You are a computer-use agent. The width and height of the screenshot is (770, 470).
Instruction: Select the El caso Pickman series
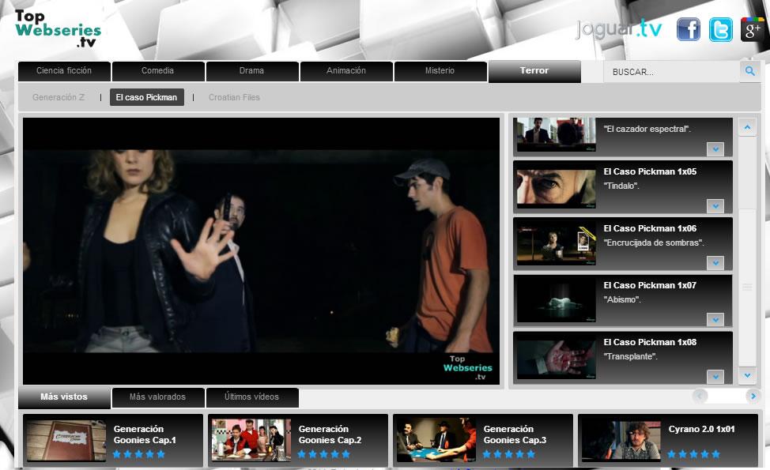(147, 97)
